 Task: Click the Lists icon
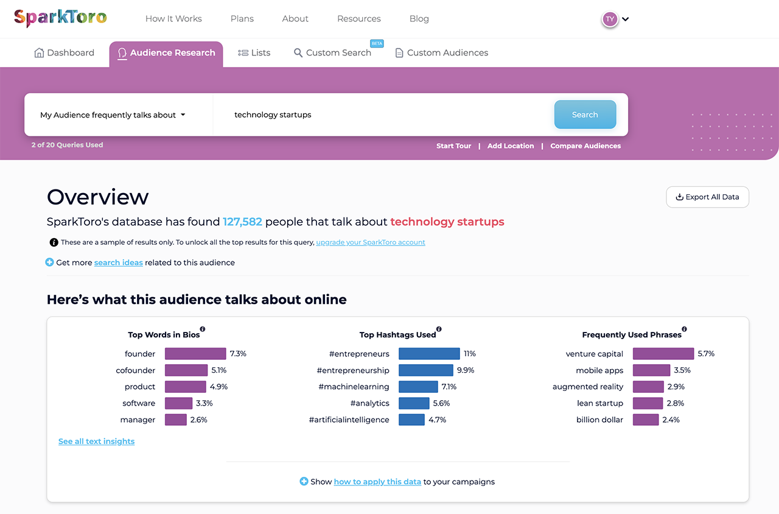[x=243, y=53]
